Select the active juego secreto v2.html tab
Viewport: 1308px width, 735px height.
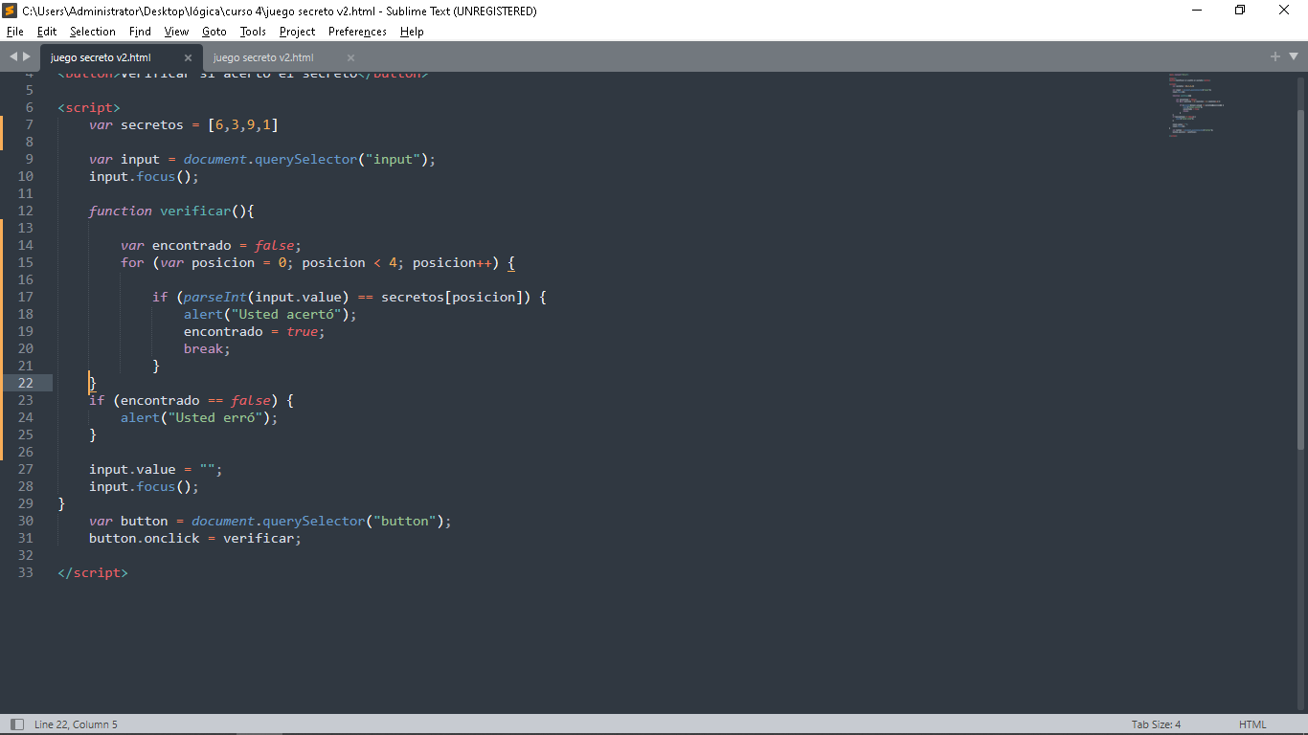pos(101,57)
